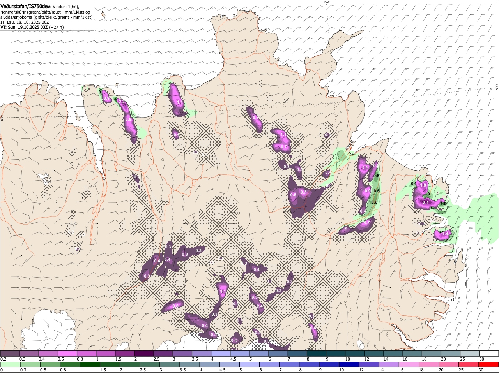
Task: Click the 0.2 label on the snow scale
Action: click(x=3, y=359)
